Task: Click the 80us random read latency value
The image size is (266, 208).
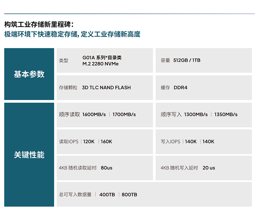Action: tap(107, 168)
